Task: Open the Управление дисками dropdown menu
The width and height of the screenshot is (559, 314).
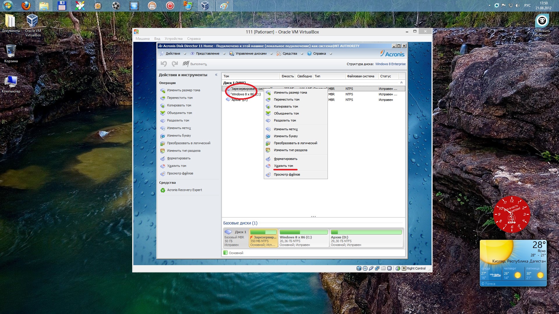Action: (251, 53)
